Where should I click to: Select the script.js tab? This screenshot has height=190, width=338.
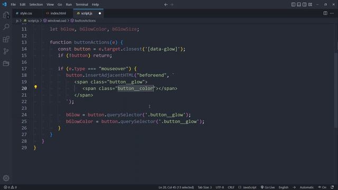[87, 13]
